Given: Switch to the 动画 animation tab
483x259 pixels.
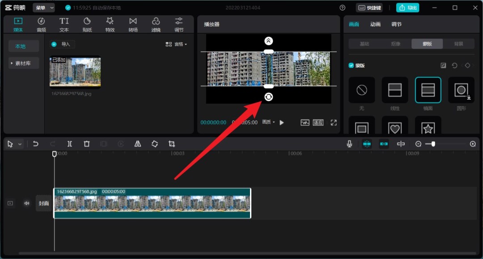Looking at the screenshot, I should click(375, 24).
